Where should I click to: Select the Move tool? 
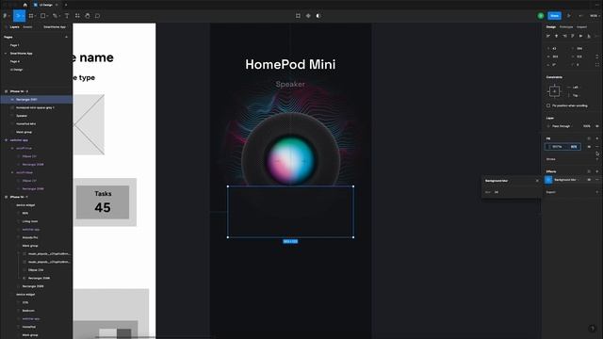(x=18, y=16)
